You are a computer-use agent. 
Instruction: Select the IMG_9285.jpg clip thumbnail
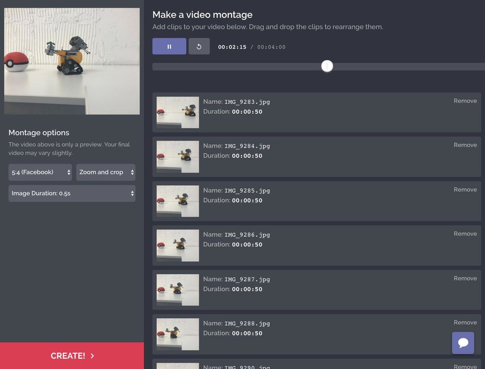pos(178,201)
